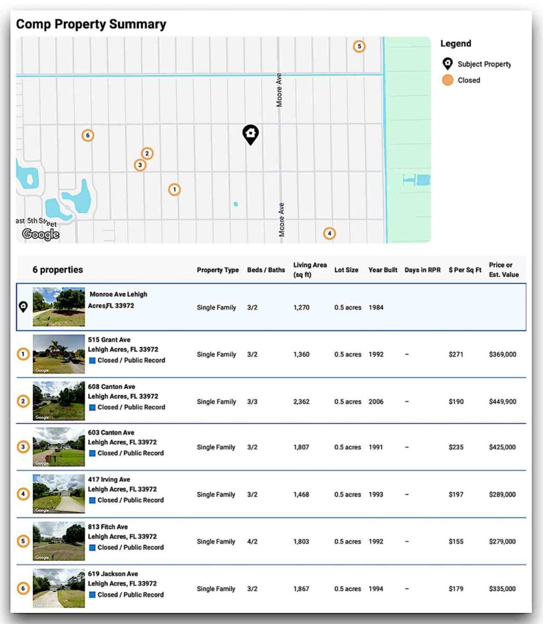This screenshot has width=543, height=624.
Task: Click map marker number 2
Action: point(147,153)
